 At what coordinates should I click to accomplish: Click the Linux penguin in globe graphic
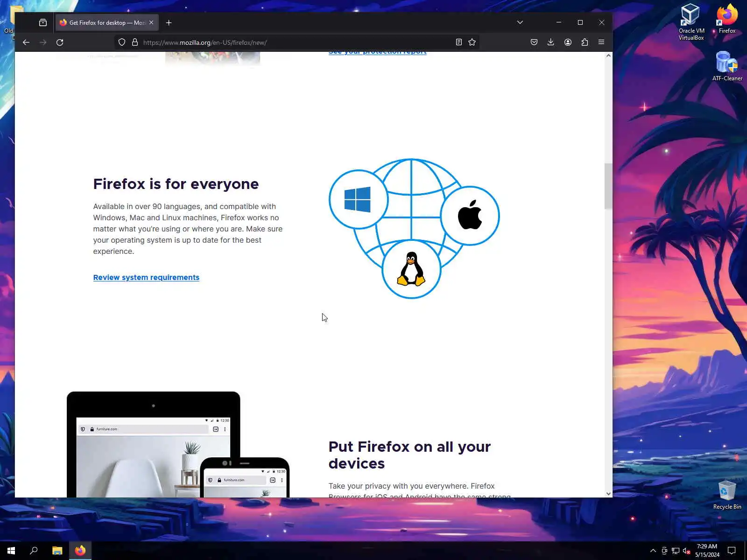(x=411, y=269)
